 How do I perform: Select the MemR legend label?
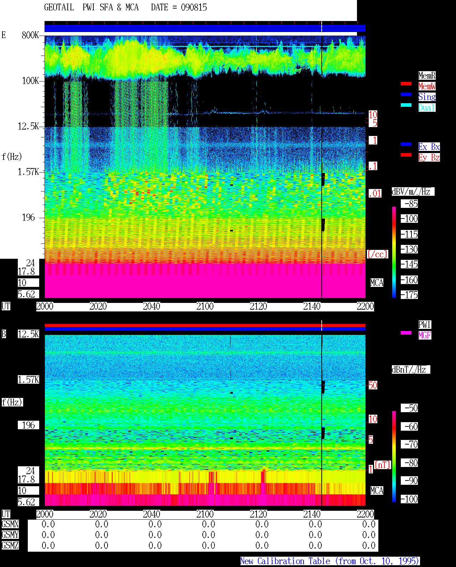point(427,75)
